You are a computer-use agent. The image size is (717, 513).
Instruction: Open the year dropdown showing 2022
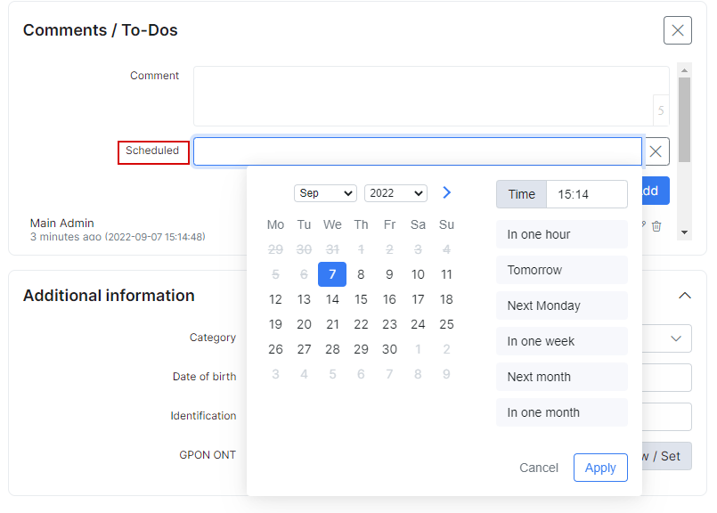tap(395, 193)
